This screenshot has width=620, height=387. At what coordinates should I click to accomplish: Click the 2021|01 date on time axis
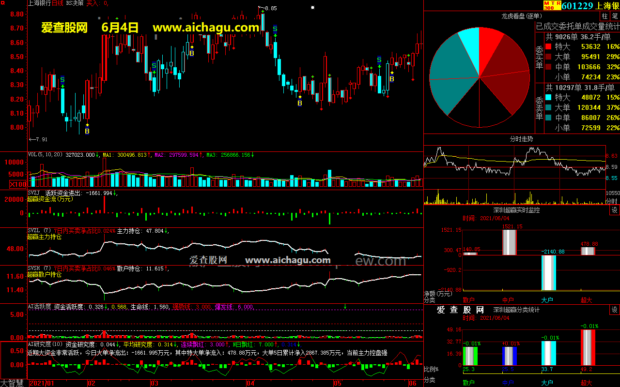click(x=43, y=383)
